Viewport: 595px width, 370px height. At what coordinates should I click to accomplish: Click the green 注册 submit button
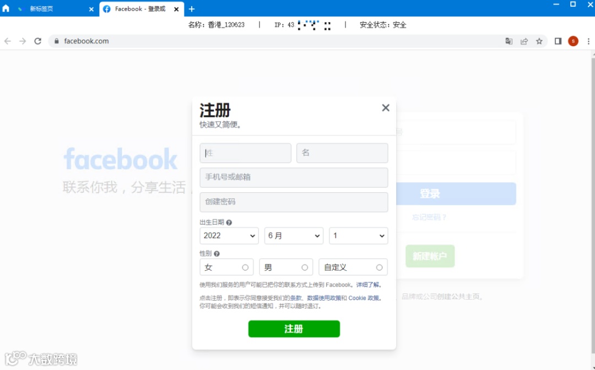tap(294, 329)
